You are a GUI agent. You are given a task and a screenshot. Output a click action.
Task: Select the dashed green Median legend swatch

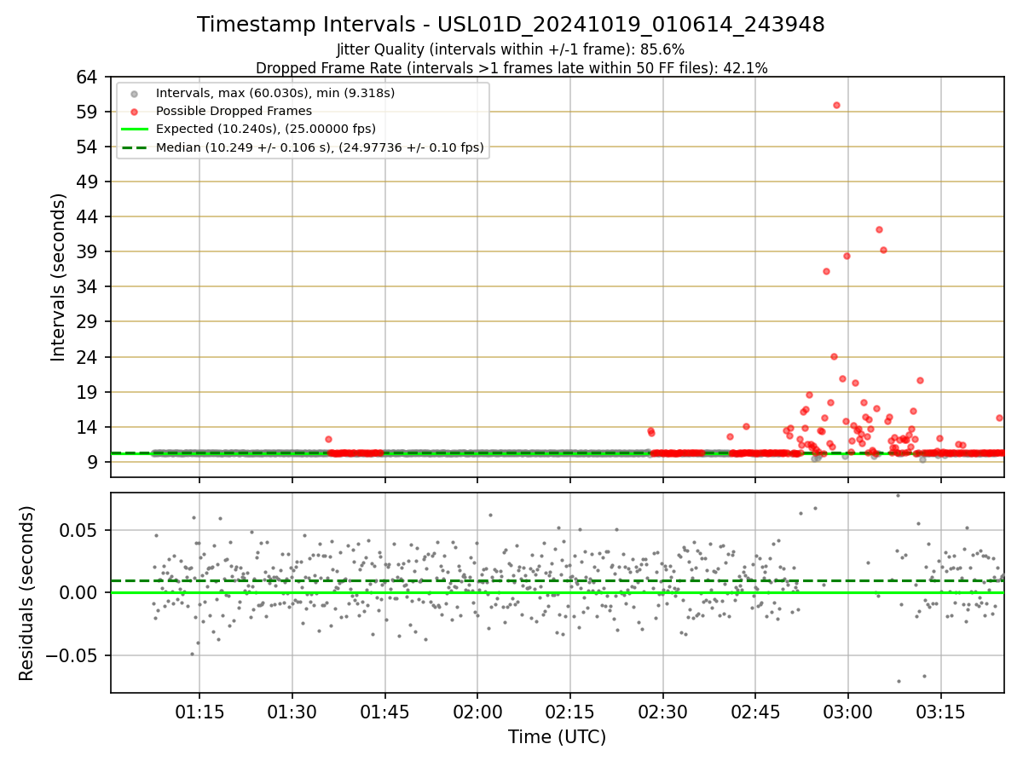(x=134, y=147)
